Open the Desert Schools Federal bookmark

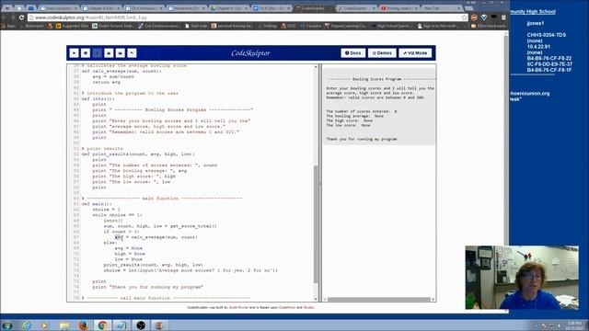(x=112, y=26)
